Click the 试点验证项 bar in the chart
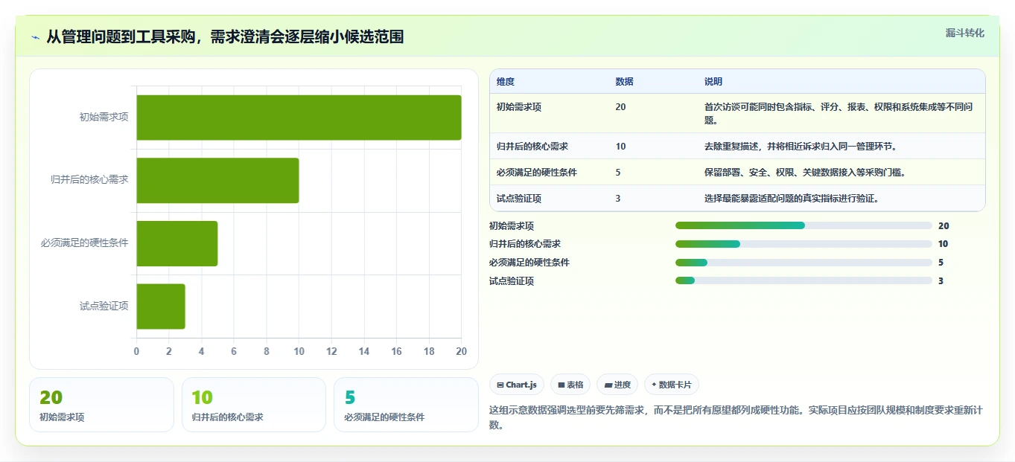Viewport: 1015px width, 462px height. click(x=161, y=306)
